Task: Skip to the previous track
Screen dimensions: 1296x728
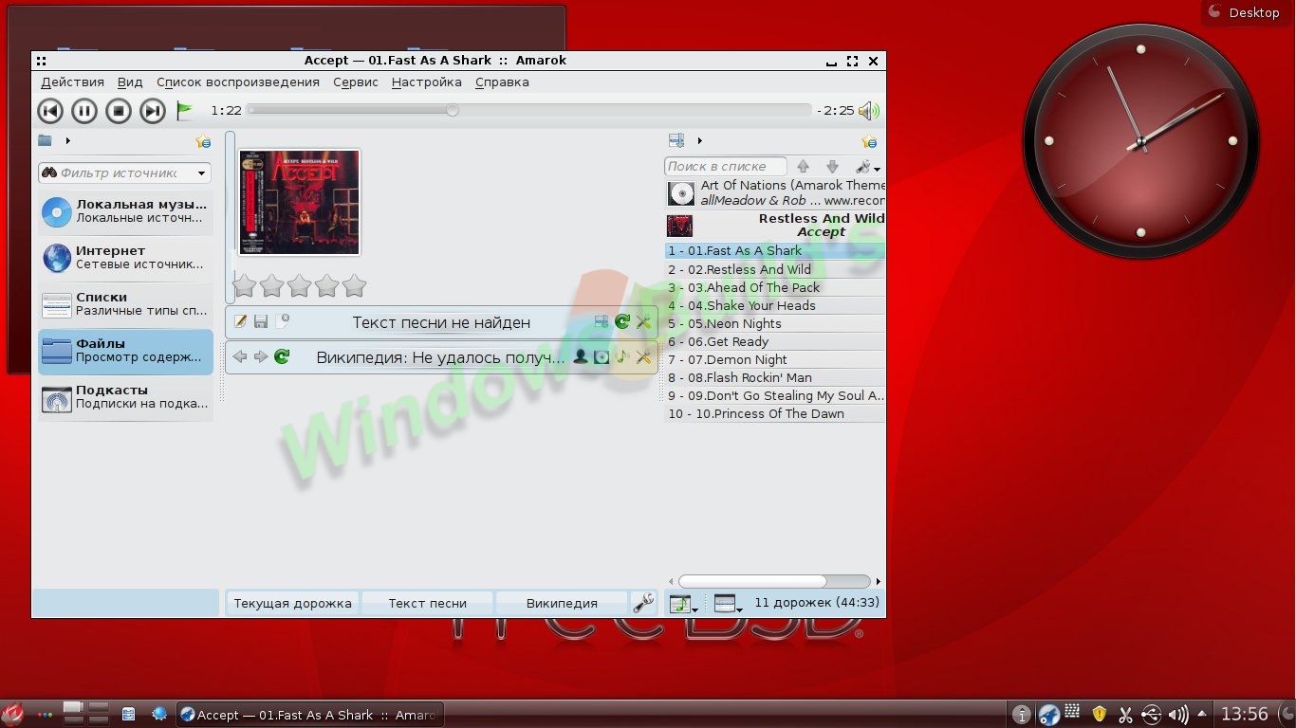Action: (x=50, y=111)
